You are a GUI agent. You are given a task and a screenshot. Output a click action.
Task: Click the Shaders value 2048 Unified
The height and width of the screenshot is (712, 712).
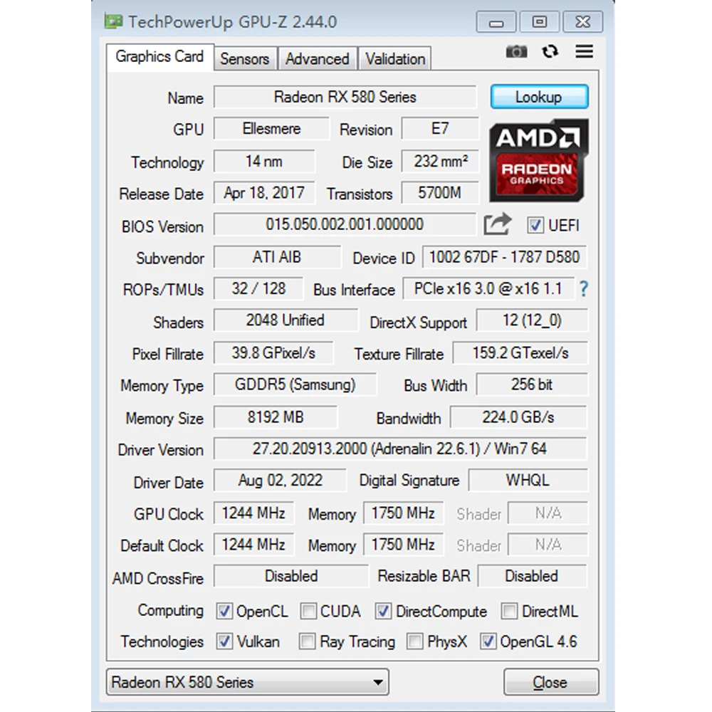(x=286, y=320)
